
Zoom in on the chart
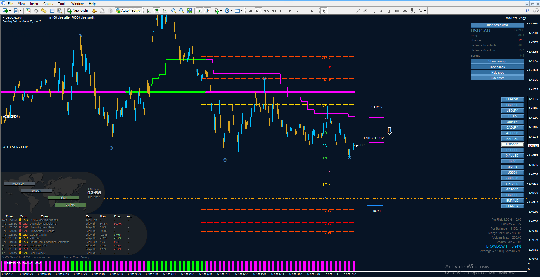click(174, 11)
